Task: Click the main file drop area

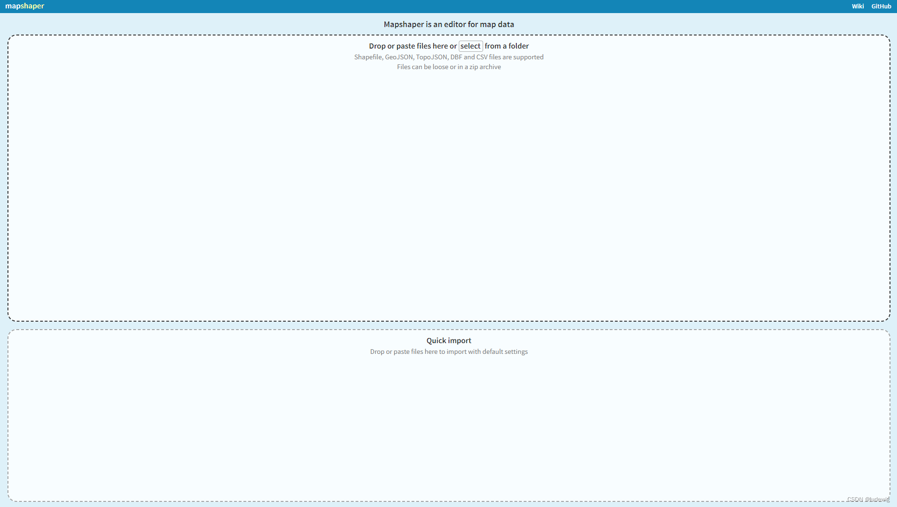Action: pyautogui.click(x=449, y=178)
